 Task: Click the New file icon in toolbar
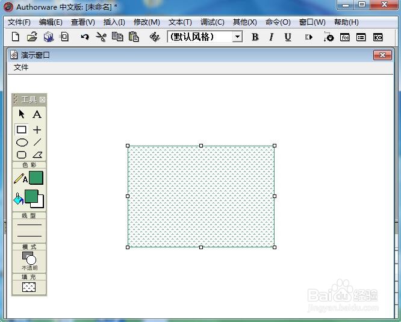point(16,37)
